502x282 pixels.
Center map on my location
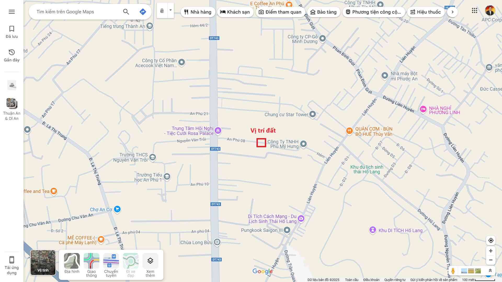[491, 240]
